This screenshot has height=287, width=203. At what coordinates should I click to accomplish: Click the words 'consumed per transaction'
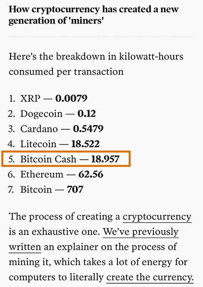66,72
